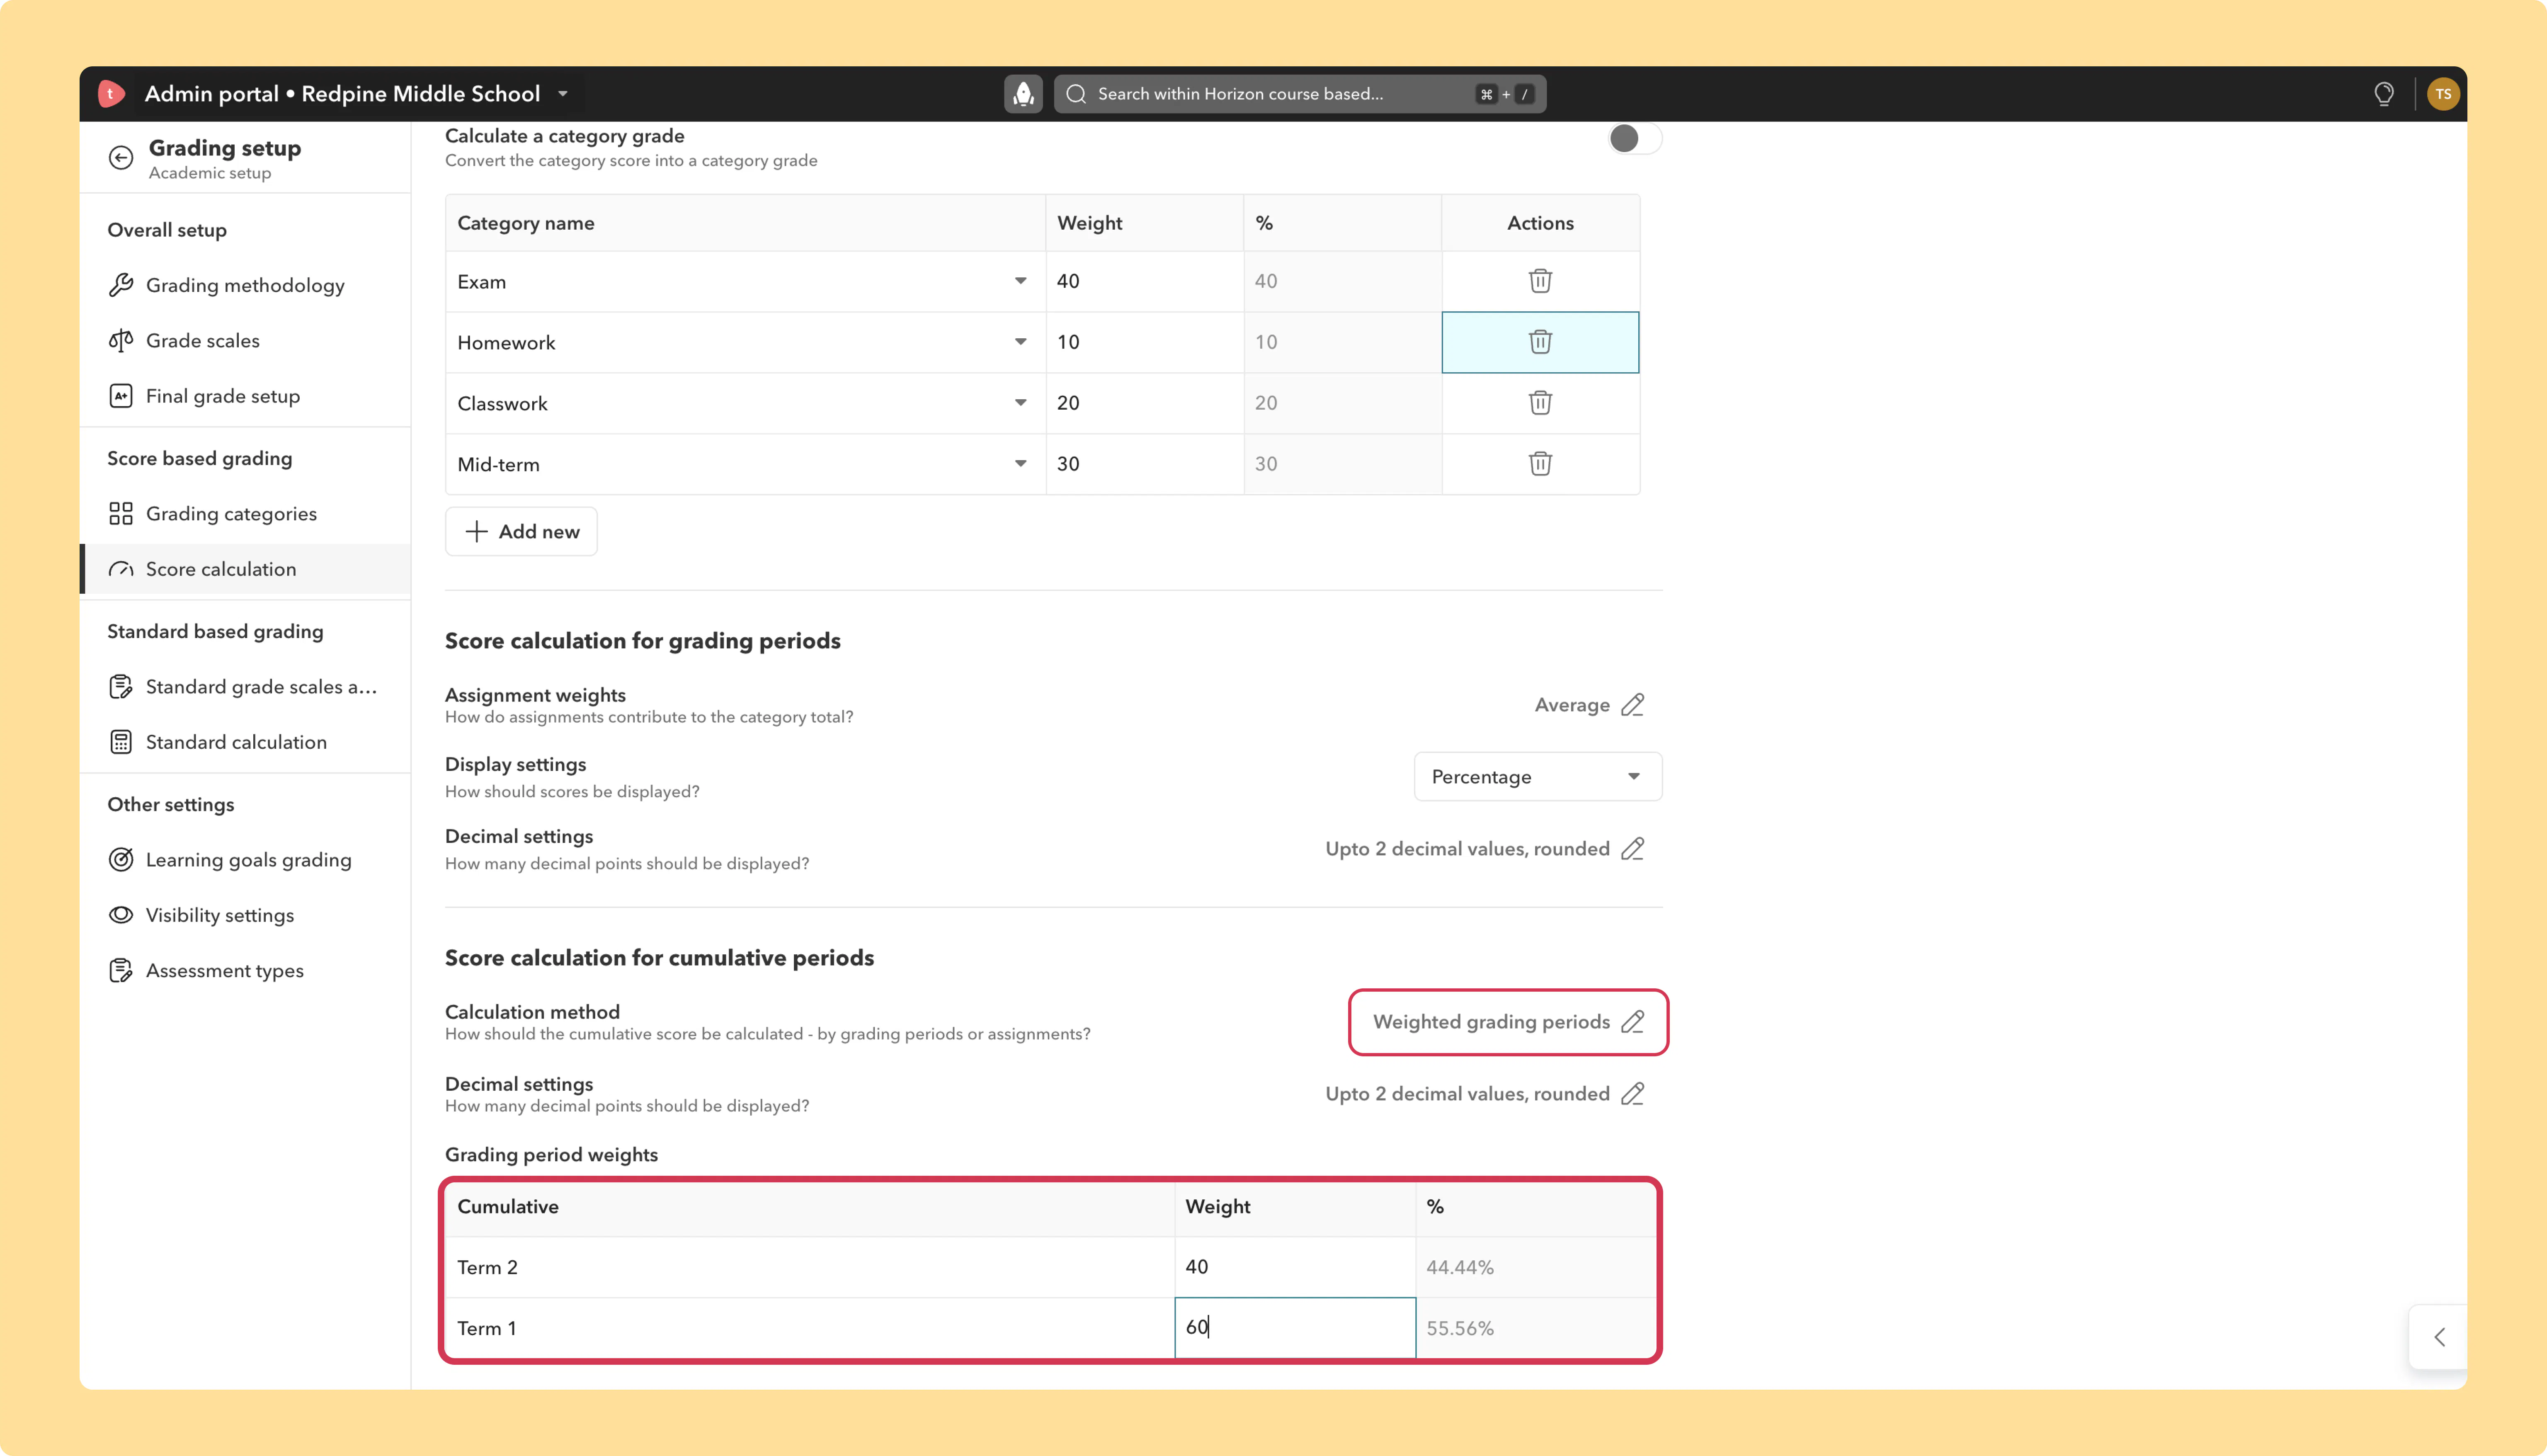Click the Mid-term weight field
This screenshot has width=2547, height=1456.
(x=1145, y=464)
